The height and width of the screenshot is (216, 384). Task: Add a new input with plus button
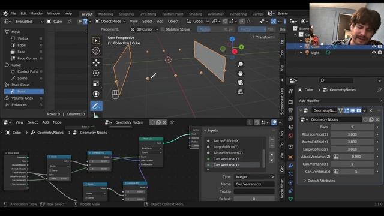click(272, 139)
